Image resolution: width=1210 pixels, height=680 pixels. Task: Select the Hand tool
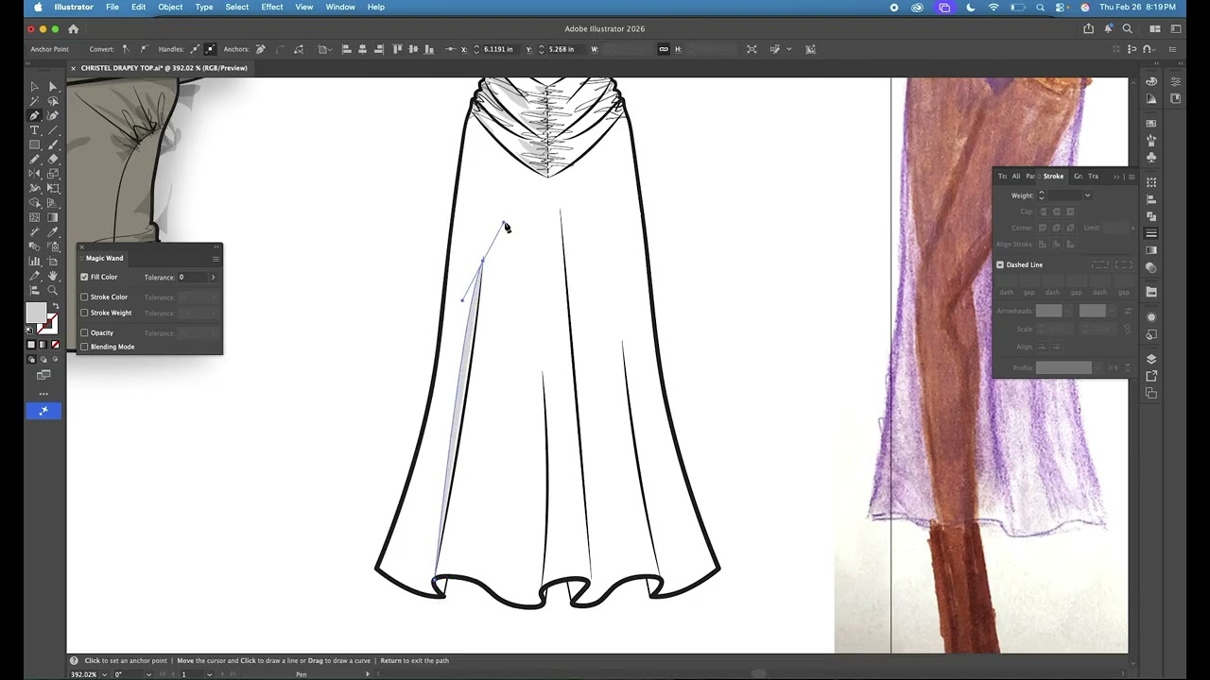(x=53, y=275)
